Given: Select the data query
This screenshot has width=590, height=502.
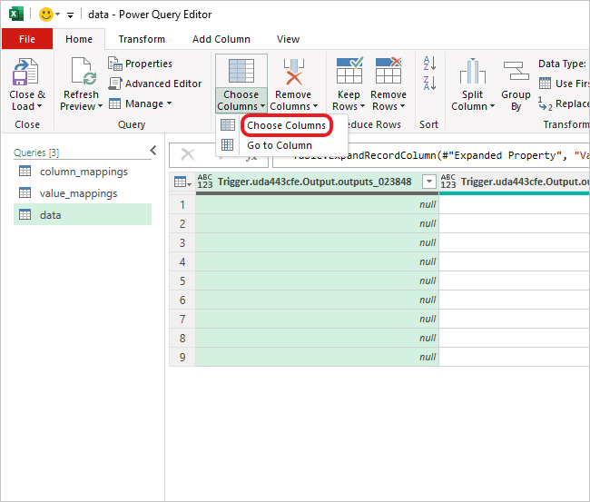Looking at the screenshot, I should point(83,214).
